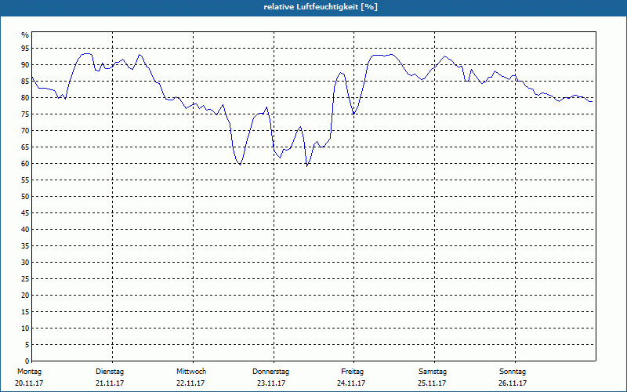Select the 85 y-axis value

[25, 82]
